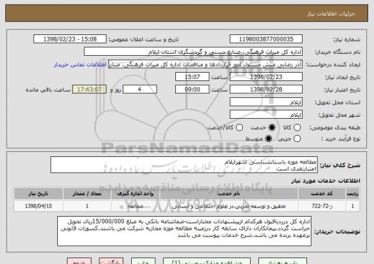374x264 pixels.
Task: Click مشاهده مدارک پیوستی (1) button
Action: click(206, 261)
